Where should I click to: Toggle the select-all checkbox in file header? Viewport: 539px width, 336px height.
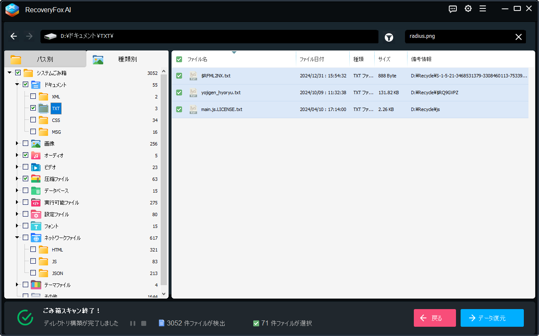pos(179,59)
